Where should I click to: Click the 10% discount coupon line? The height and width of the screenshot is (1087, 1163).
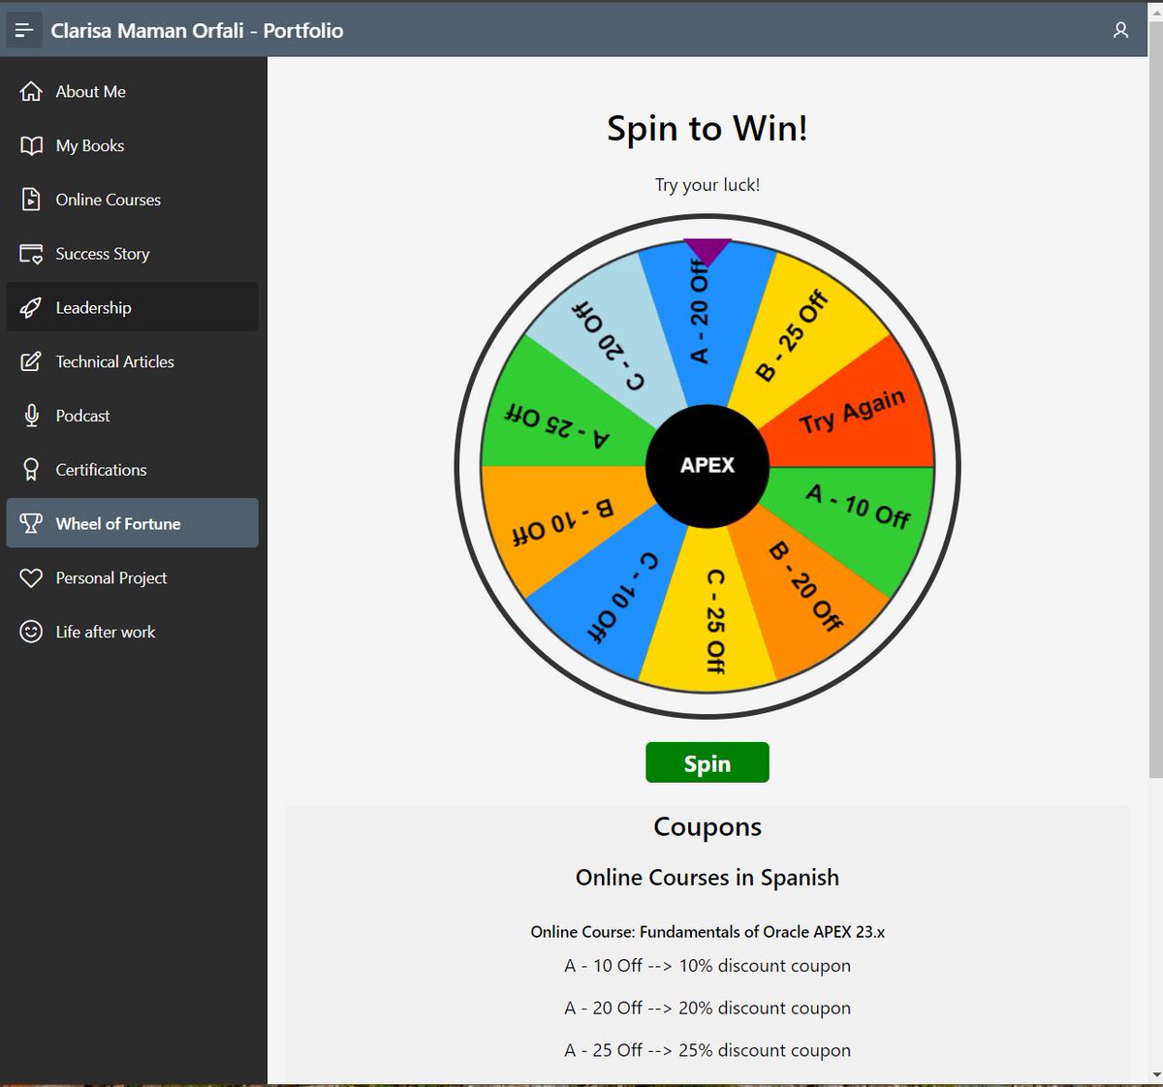tap(707, 966)
